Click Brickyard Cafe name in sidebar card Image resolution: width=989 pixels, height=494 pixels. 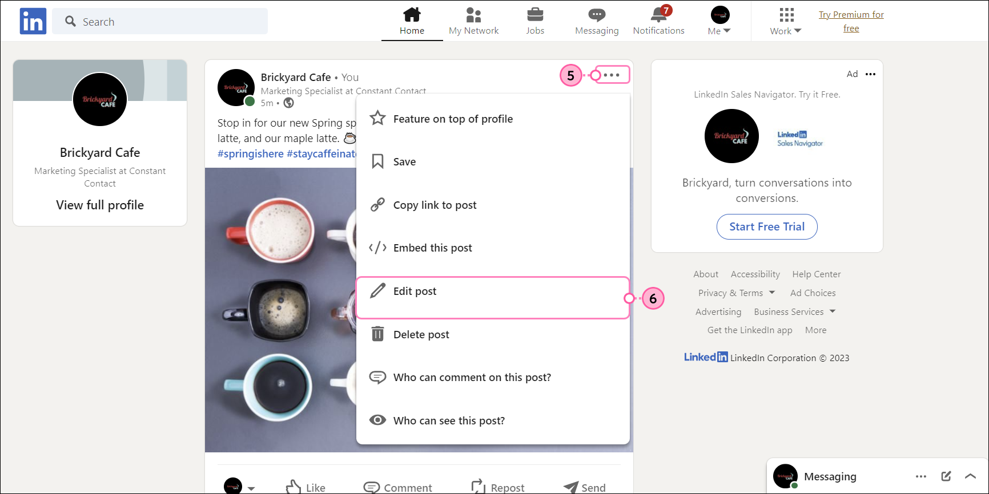100,152
